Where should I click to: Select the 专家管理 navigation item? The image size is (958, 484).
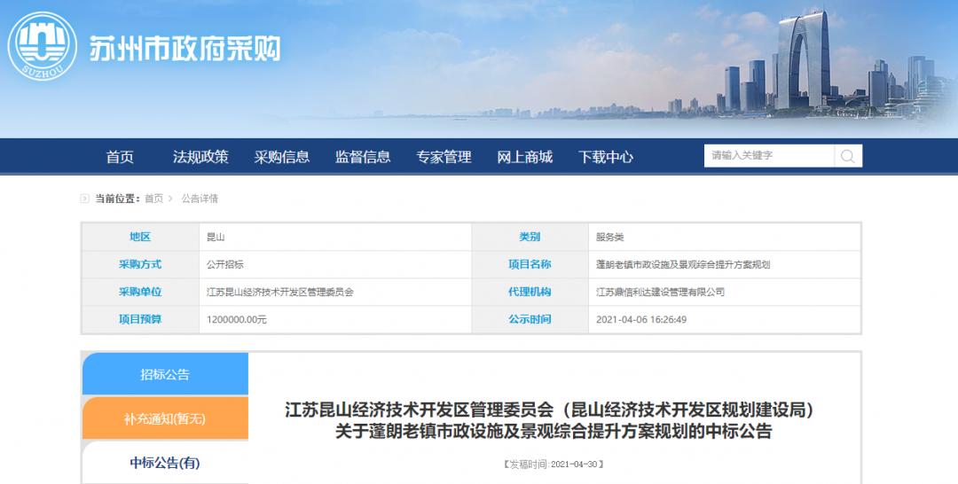coord(444,157)
